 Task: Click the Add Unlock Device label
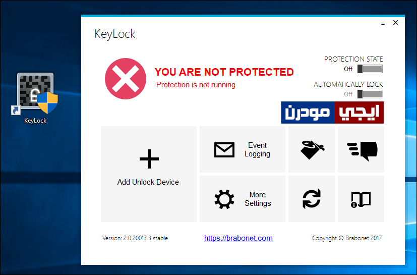148,182
